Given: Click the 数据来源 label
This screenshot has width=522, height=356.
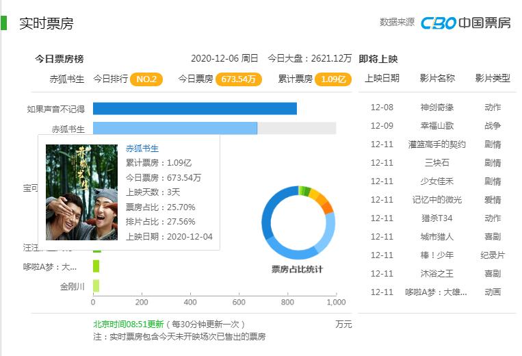Looking at the screenshot, I should (x=397, y=22).
